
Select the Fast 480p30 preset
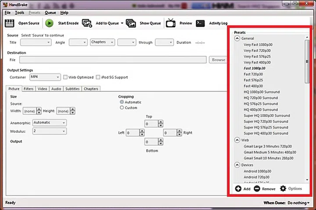tap(253, 86)
